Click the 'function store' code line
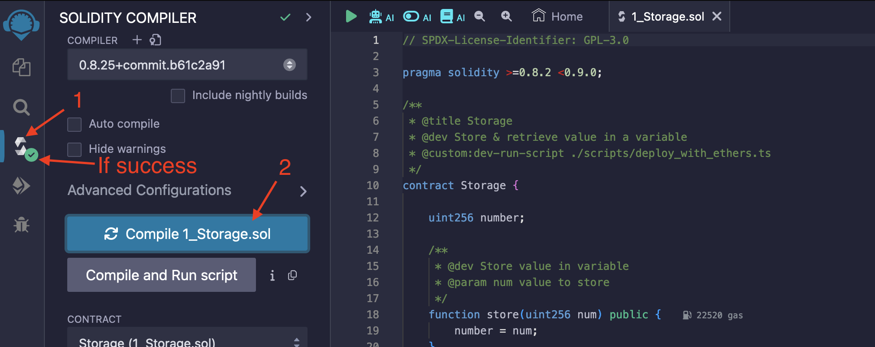Viewport: 875px width, 347px height. tap(545, 315)
